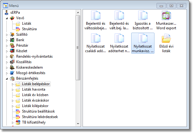
Task: Click the Struktúra beállítások folder icon
Action: coord(18,111)
